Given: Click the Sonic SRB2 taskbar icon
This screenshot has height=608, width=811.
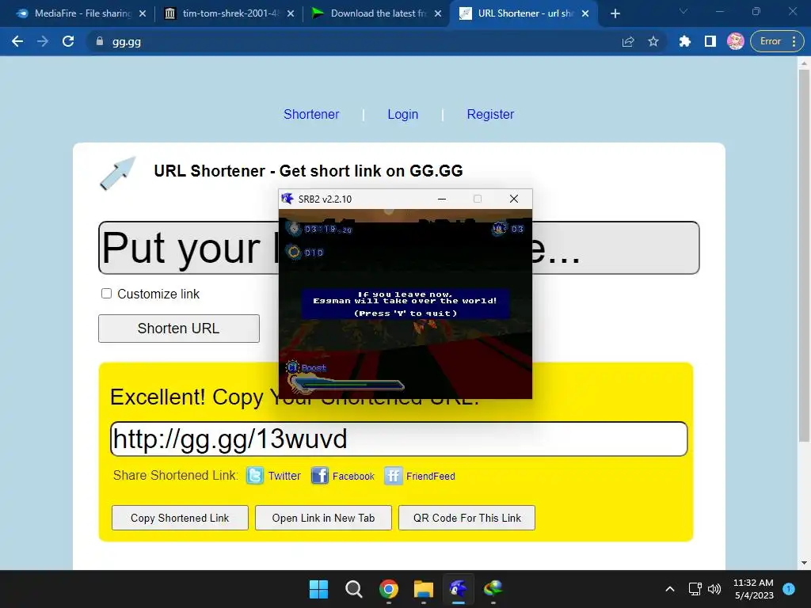Looking at the screenshot, I should click(459, 589).
